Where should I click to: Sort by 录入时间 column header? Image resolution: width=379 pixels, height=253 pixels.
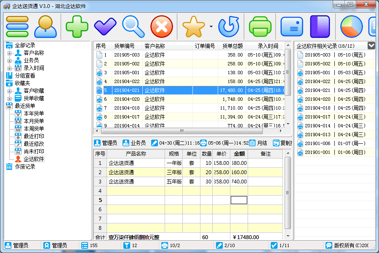[x=265, y=46]
